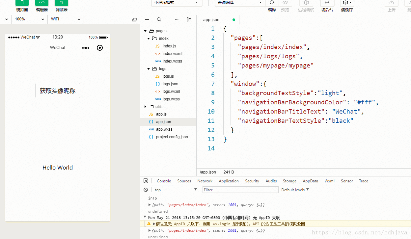This screenshot has height=239, width=411.
Task: Click the compile (编译) refresh icon
Action: (272, 3)
